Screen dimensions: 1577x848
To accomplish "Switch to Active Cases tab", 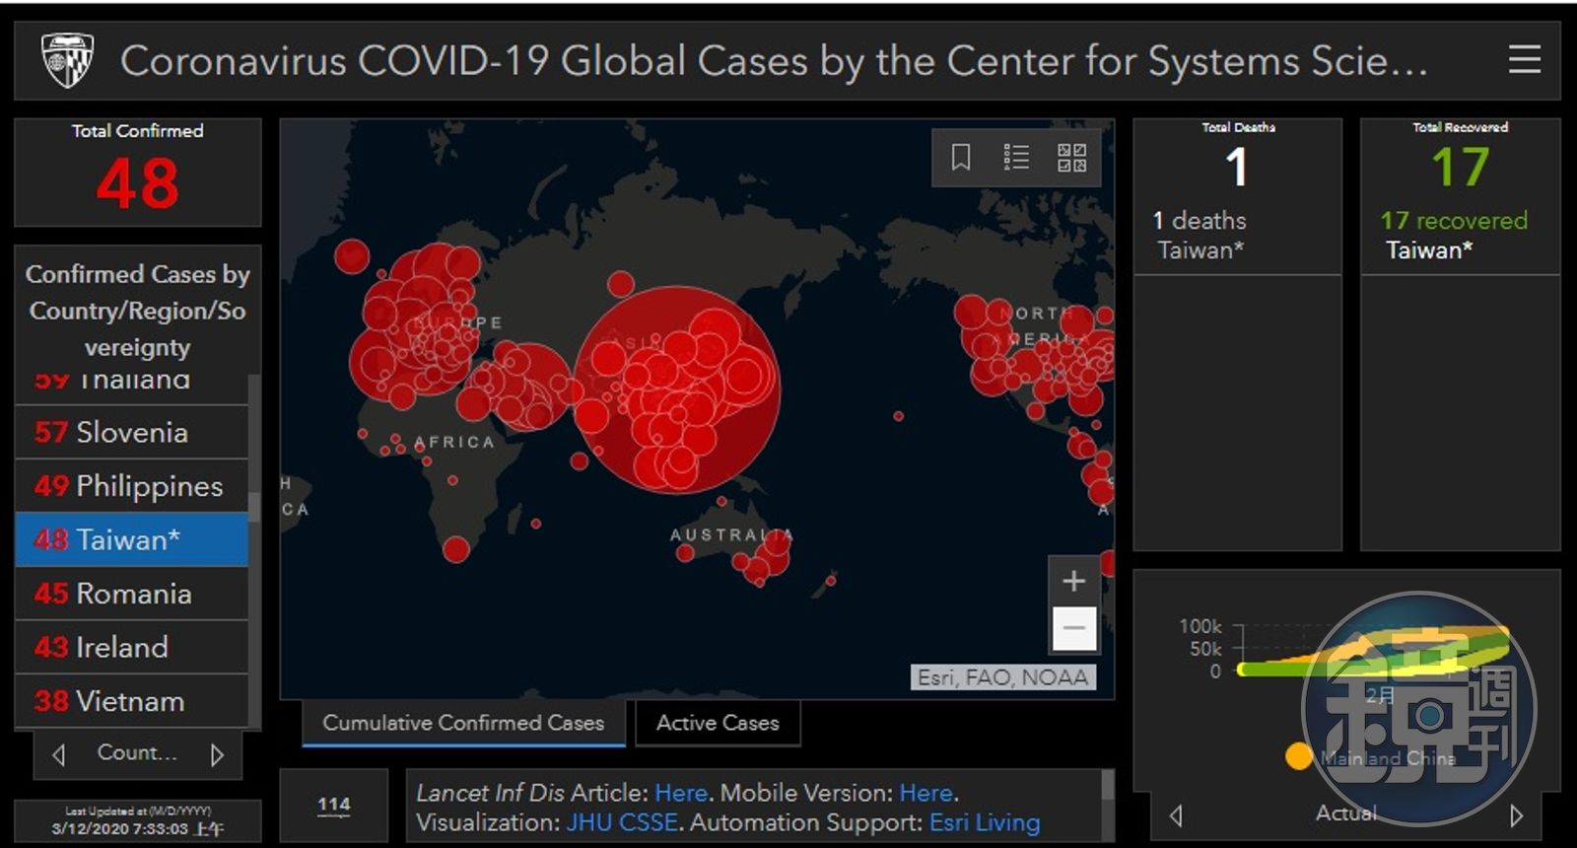I will click(x=718, y=723).
